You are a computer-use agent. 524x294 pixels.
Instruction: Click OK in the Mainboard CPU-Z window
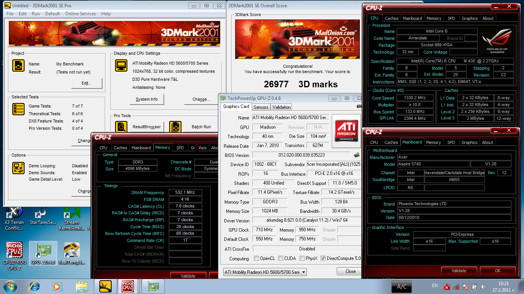[498, 271]
